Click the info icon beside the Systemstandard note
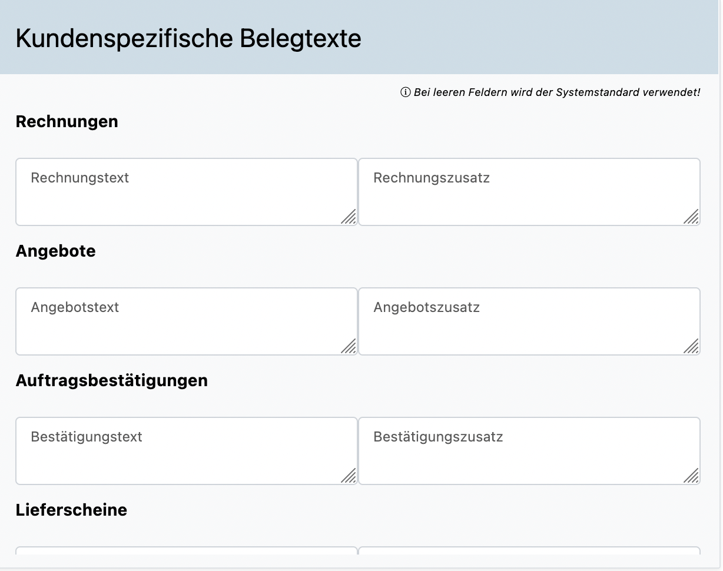 pyautogui.click(x=405, y=92)
